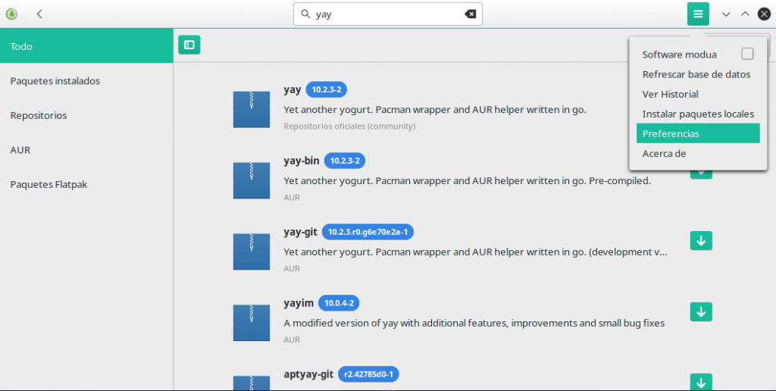Choose Refrescar base de datos
This screenshot has height=391, width=776.
tap(698, 74)
